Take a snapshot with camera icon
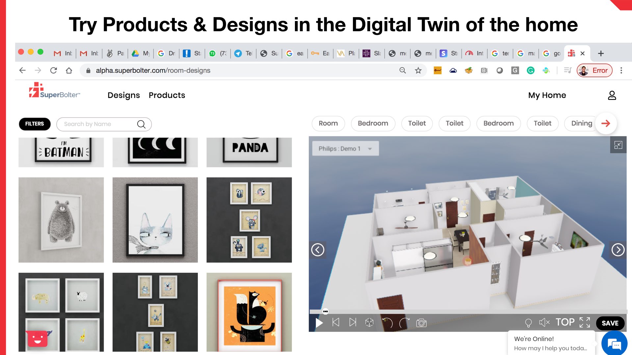Image resolution: width=632 pixels, height=355 pixels. pos(421,323)
